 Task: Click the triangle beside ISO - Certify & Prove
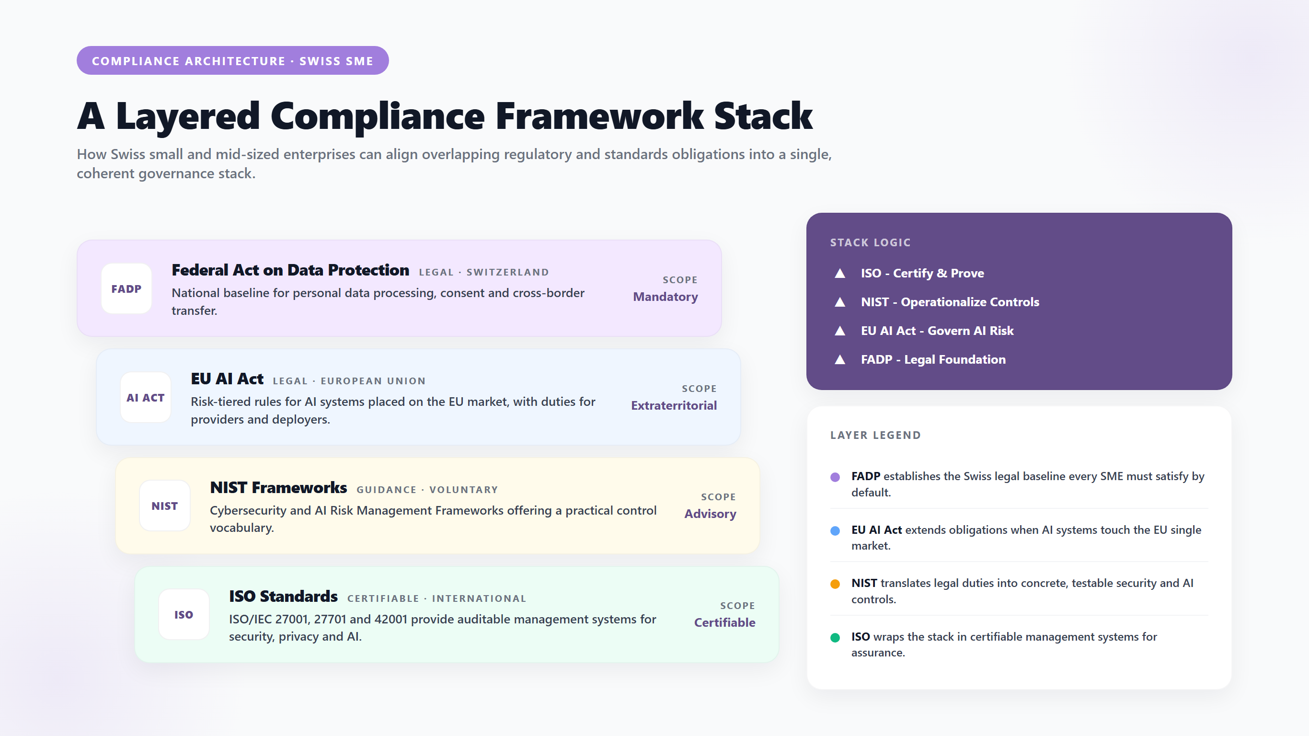[x=840, y=274]
